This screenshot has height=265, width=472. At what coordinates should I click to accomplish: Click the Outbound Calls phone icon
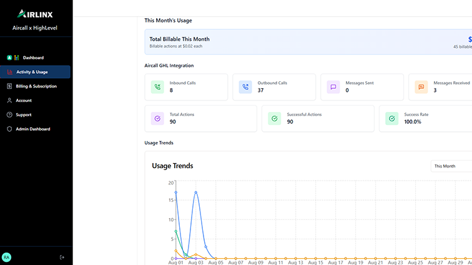coord(245,87)
